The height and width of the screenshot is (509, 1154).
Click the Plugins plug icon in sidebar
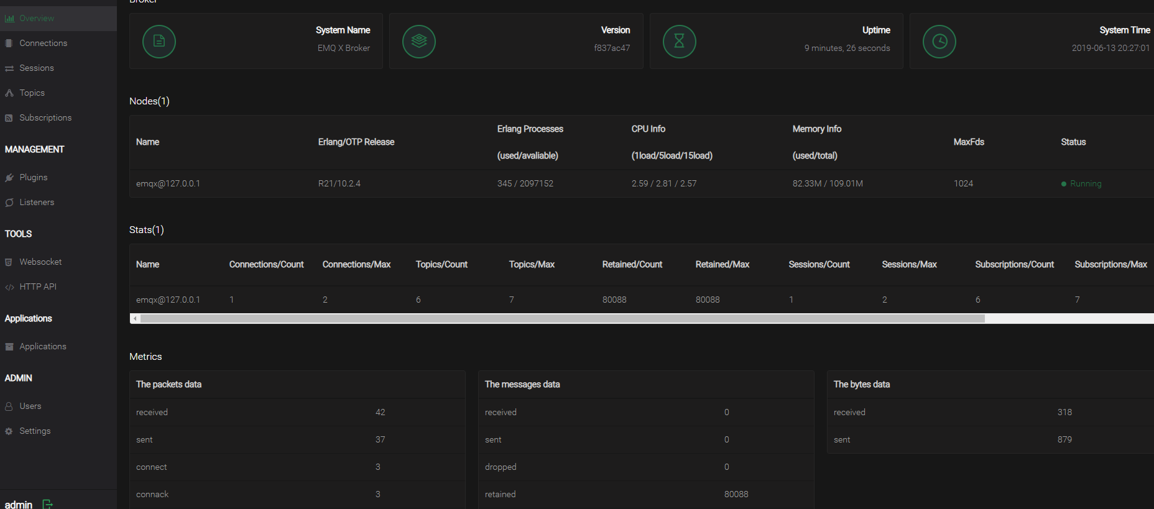coord(9,178)
